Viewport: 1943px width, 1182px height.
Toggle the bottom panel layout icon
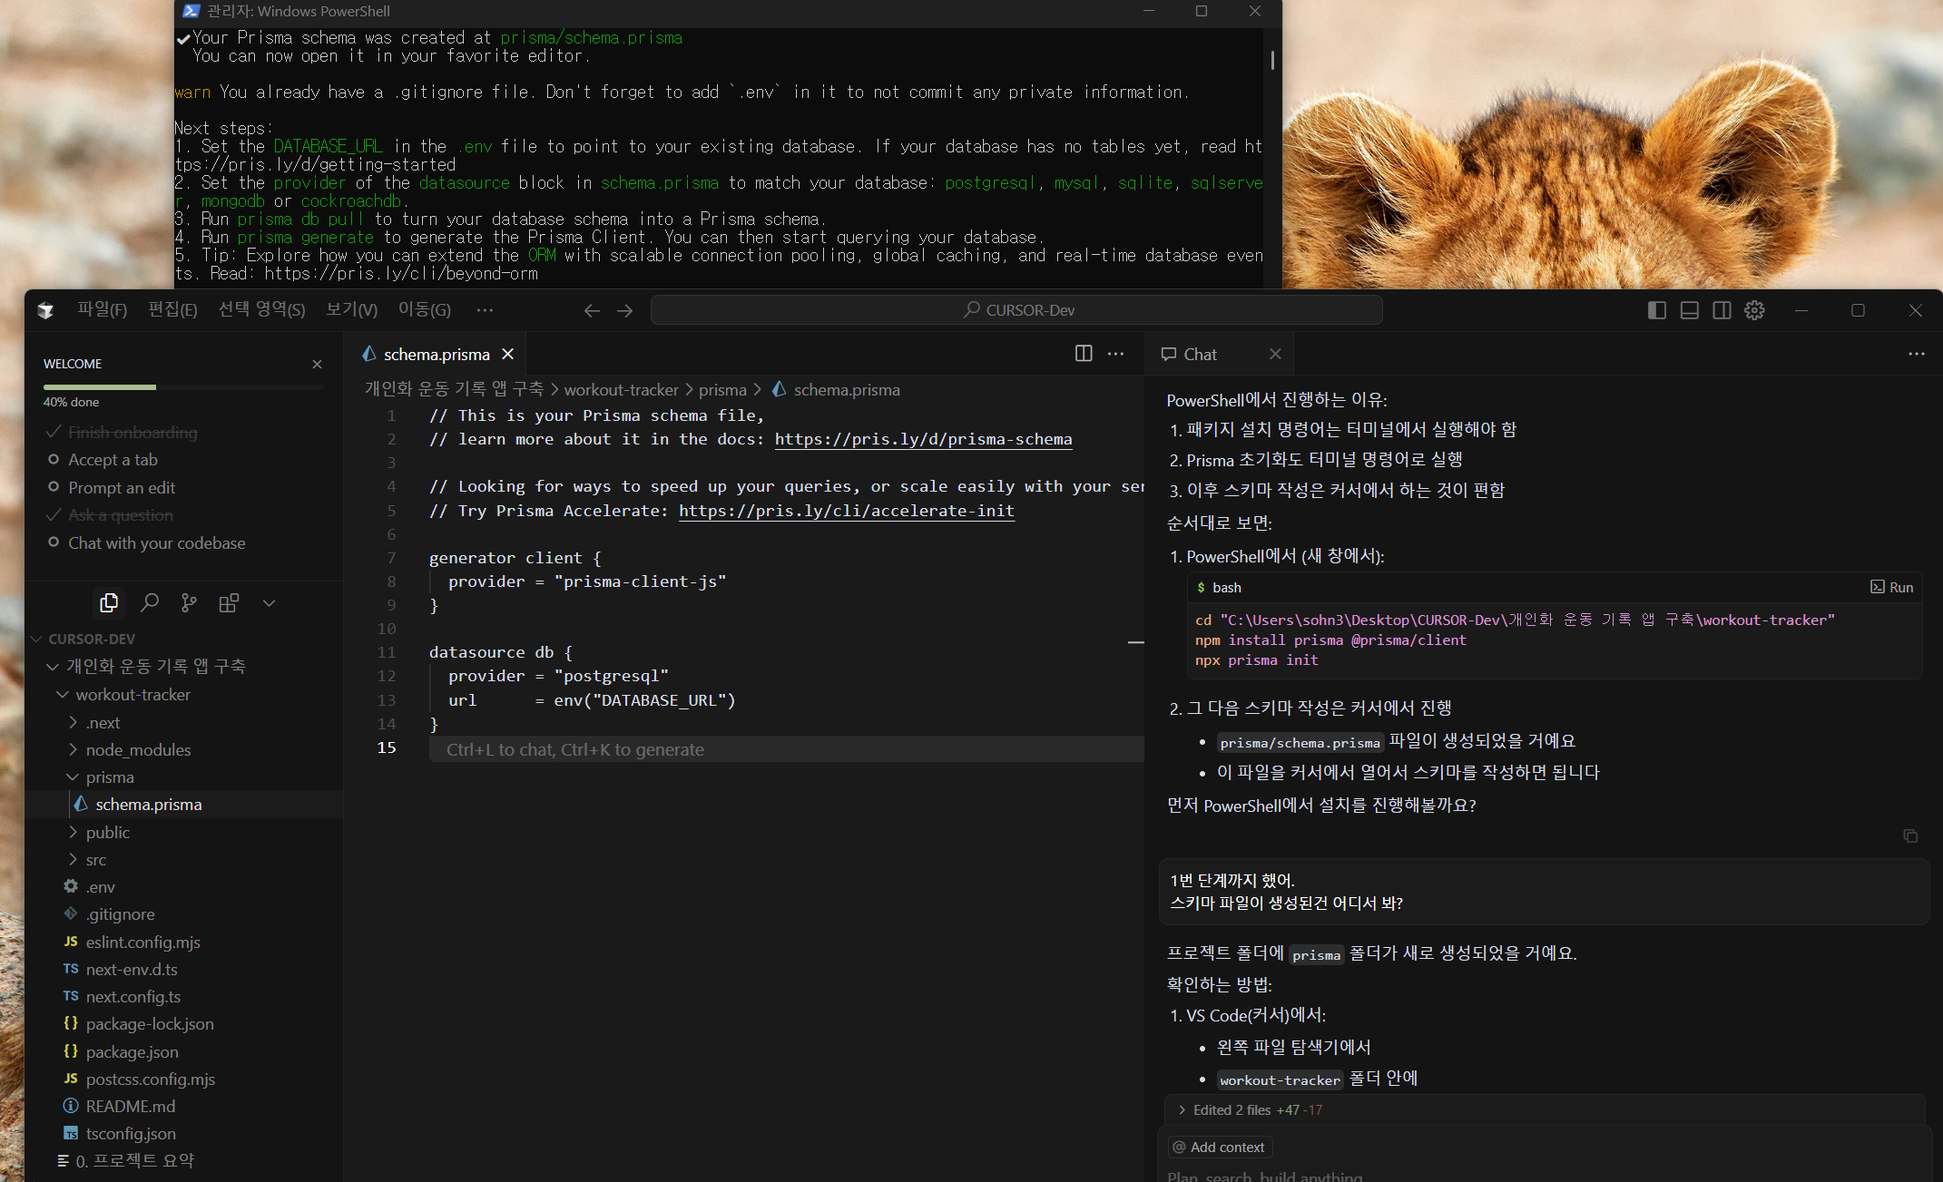click(1689, 310)
